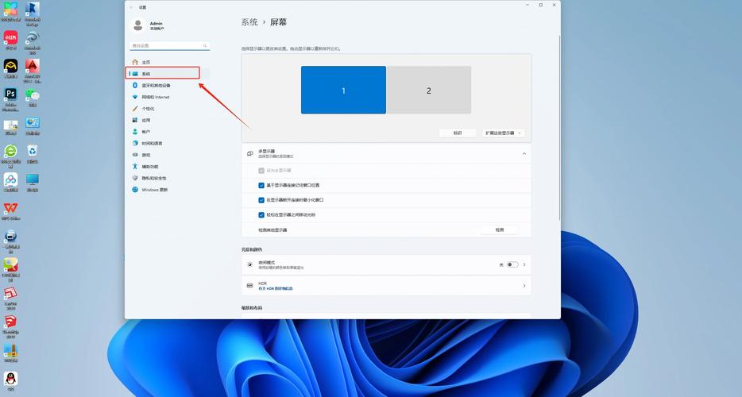Screen dimensions: 742x397
Task: Open the 扩展这些显示器 dropdown
Action: tap(504, 133)
